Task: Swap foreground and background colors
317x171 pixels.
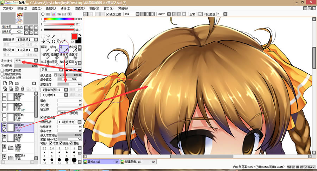Action: [x=80, y=35]
